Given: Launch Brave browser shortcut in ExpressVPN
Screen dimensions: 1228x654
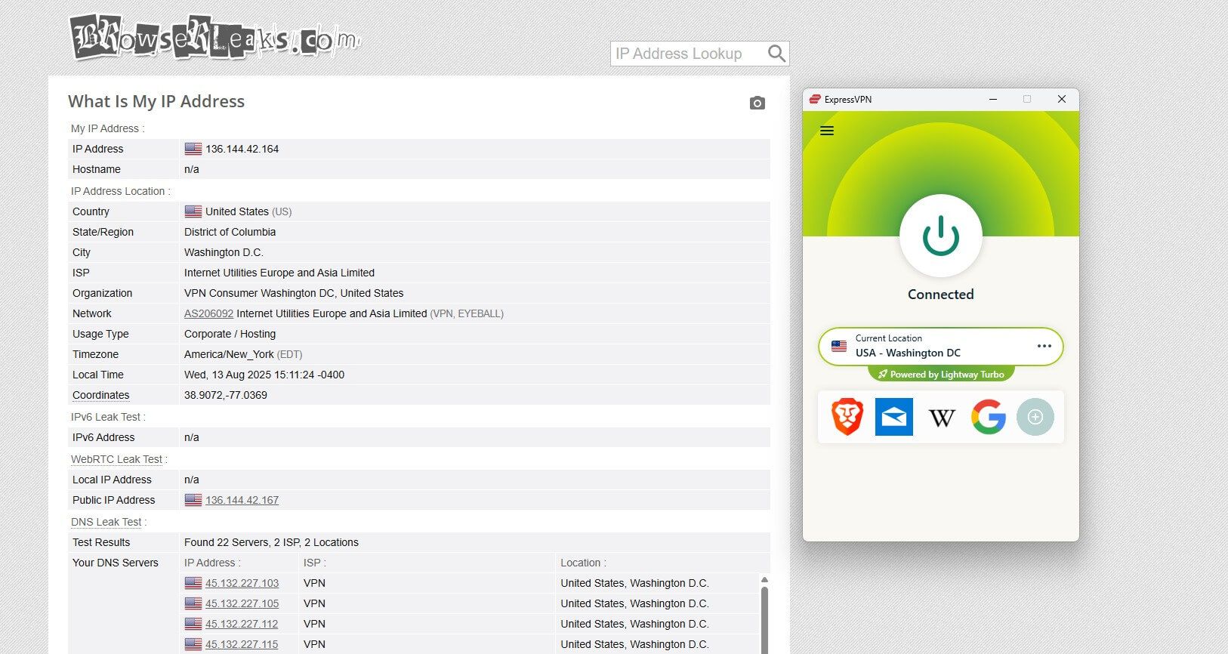Looking at the screenshot, I should point(847,417).
